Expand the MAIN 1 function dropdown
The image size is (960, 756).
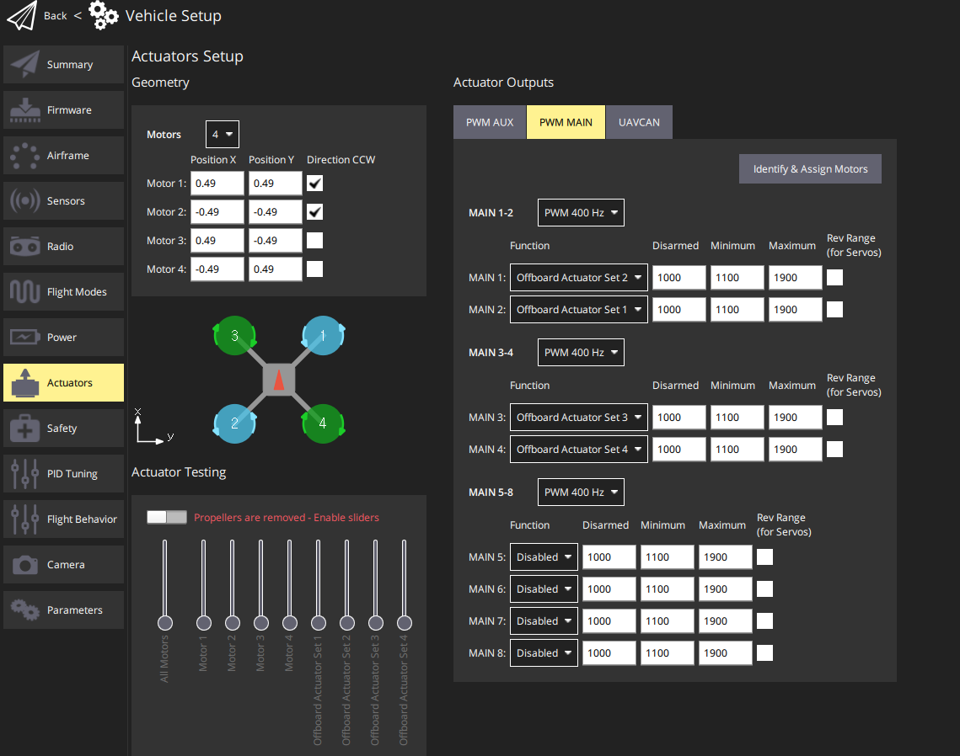[578, 278]
